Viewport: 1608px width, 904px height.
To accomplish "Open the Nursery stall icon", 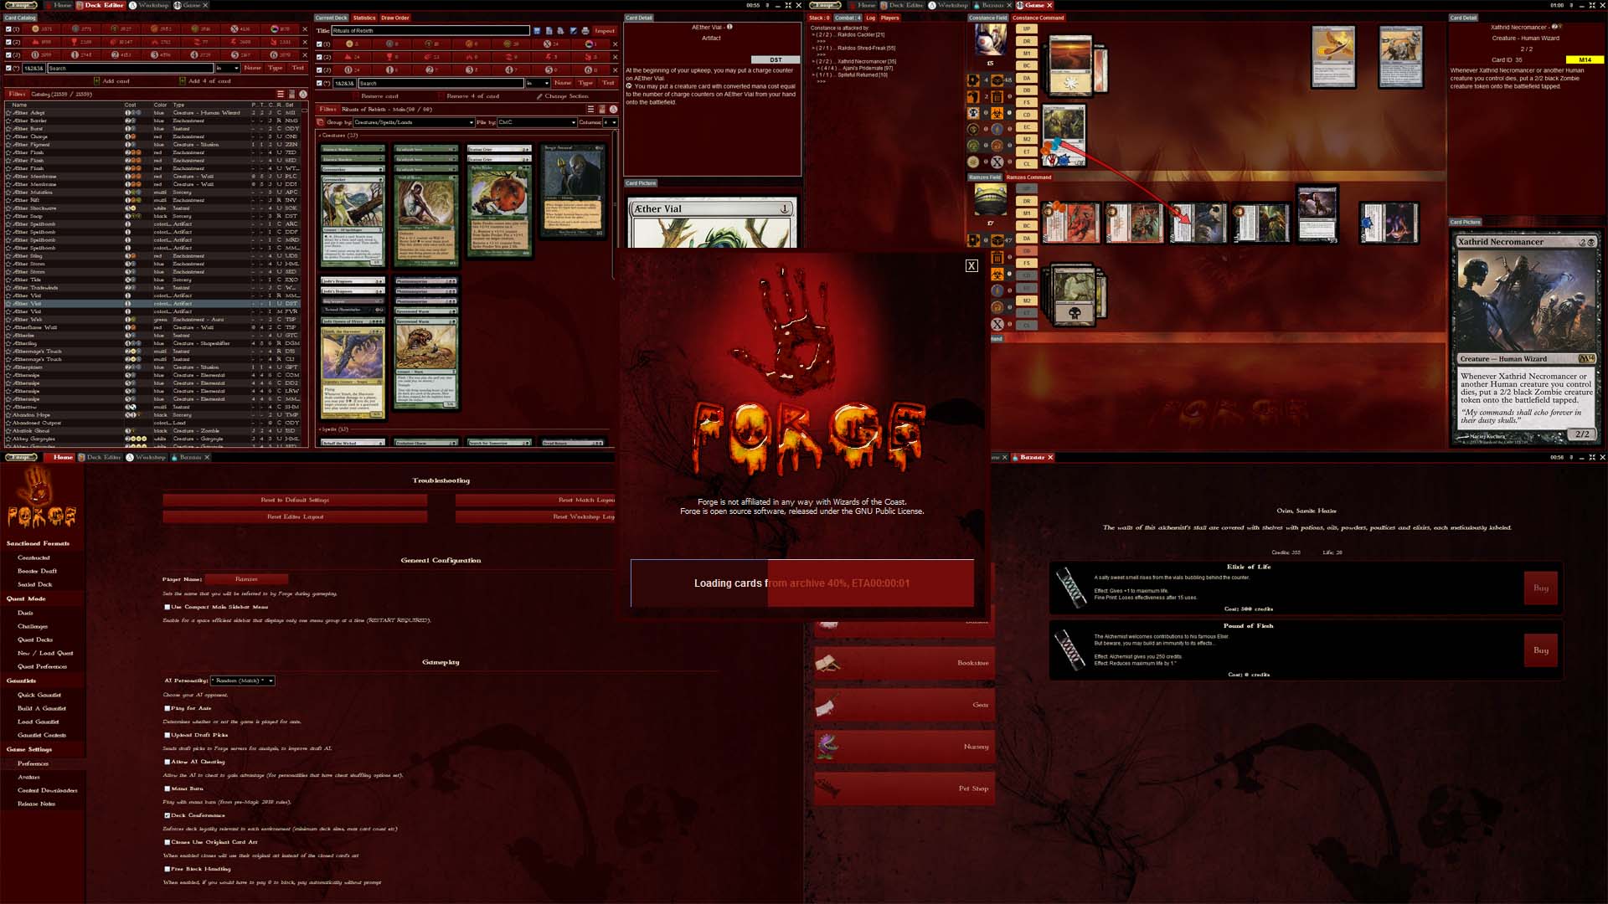I will [828, 745].
